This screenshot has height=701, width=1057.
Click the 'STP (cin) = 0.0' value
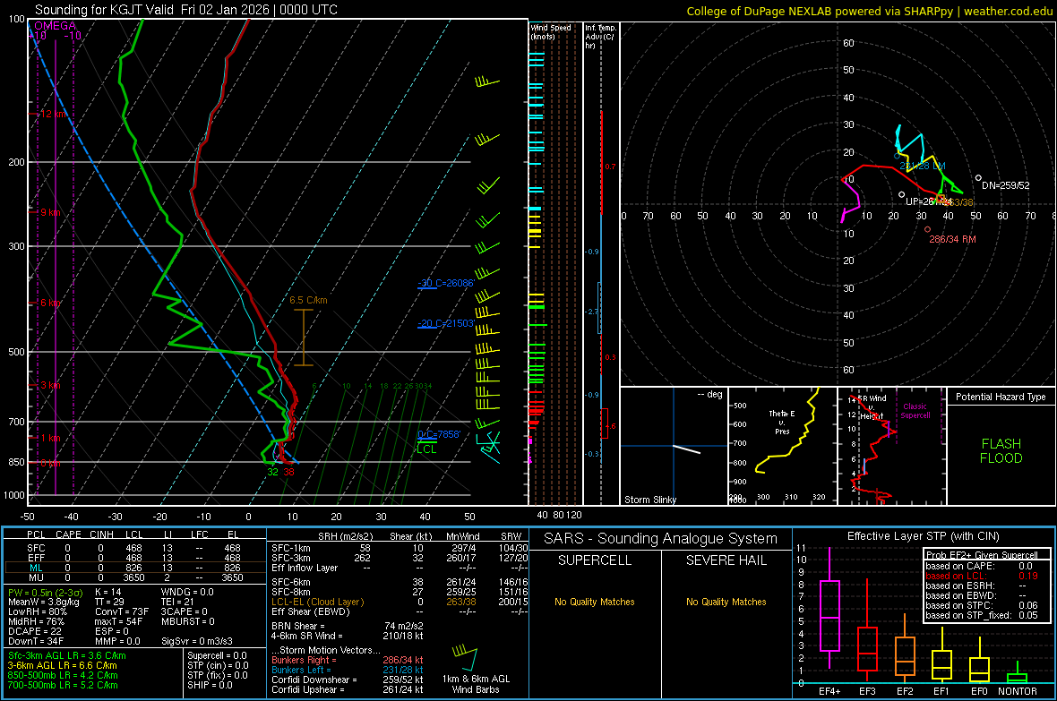click(x=218, y=665)
